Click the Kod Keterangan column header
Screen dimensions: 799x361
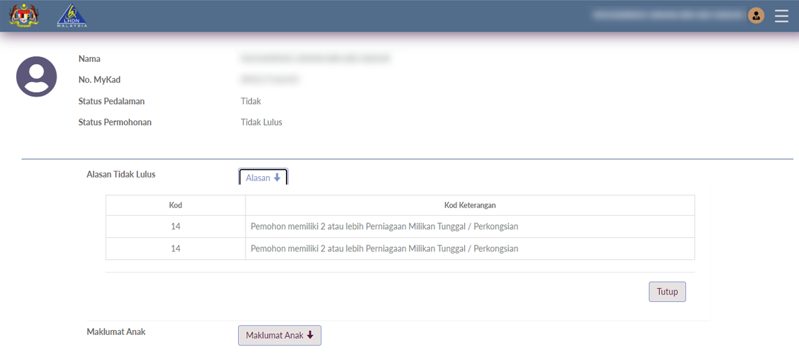(469, 205)
